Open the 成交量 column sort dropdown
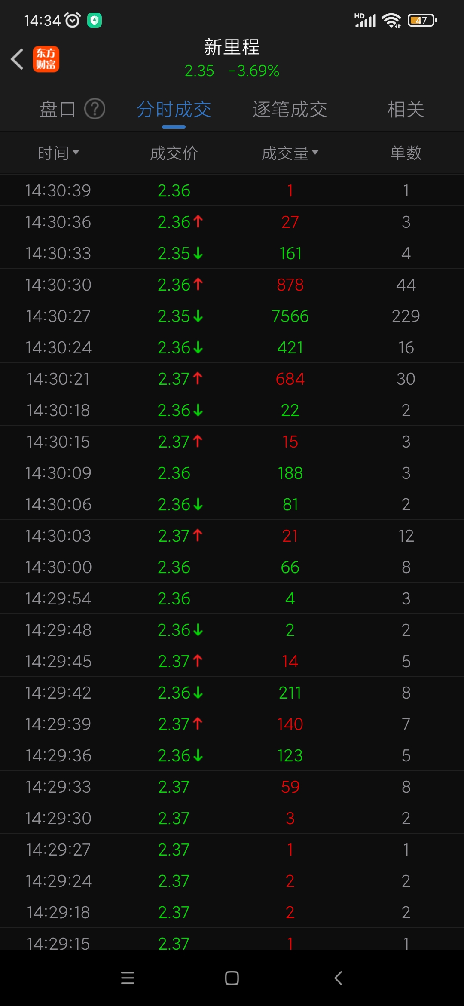The image size is (464, 1006). 290,153
